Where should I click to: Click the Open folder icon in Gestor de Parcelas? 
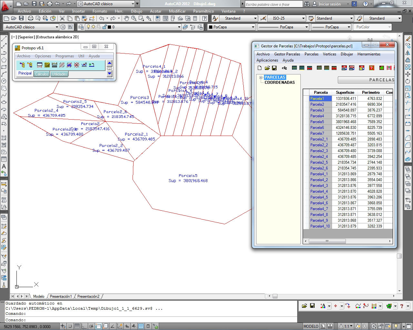click(x=267, y=68)
